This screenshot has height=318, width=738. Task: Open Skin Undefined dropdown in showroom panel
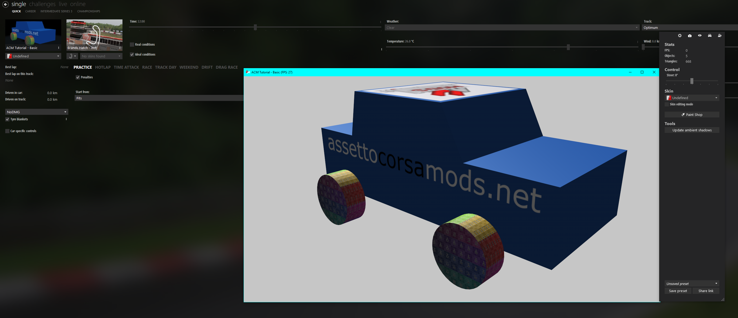[x=692, y=98]
